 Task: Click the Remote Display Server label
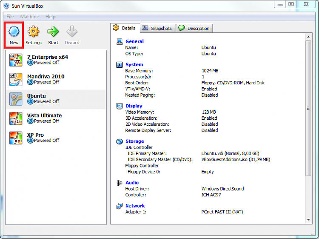(x=148, y=130)
